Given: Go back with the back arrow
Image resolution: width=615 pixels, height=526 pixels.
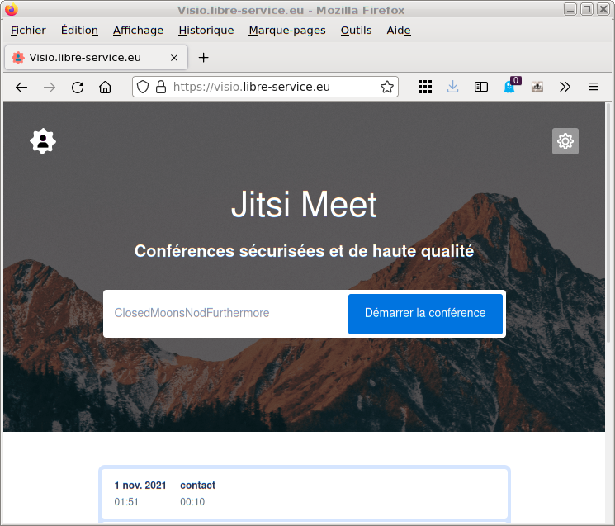Looking at the screenshot, I should (x=21, y=87).
